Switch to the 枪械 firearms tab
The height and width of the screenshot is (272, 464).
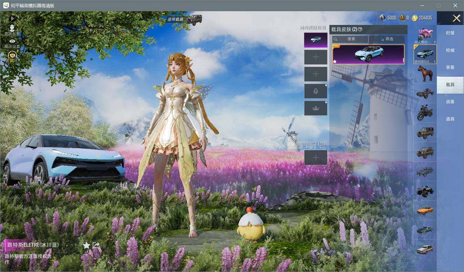pos(450,50)
